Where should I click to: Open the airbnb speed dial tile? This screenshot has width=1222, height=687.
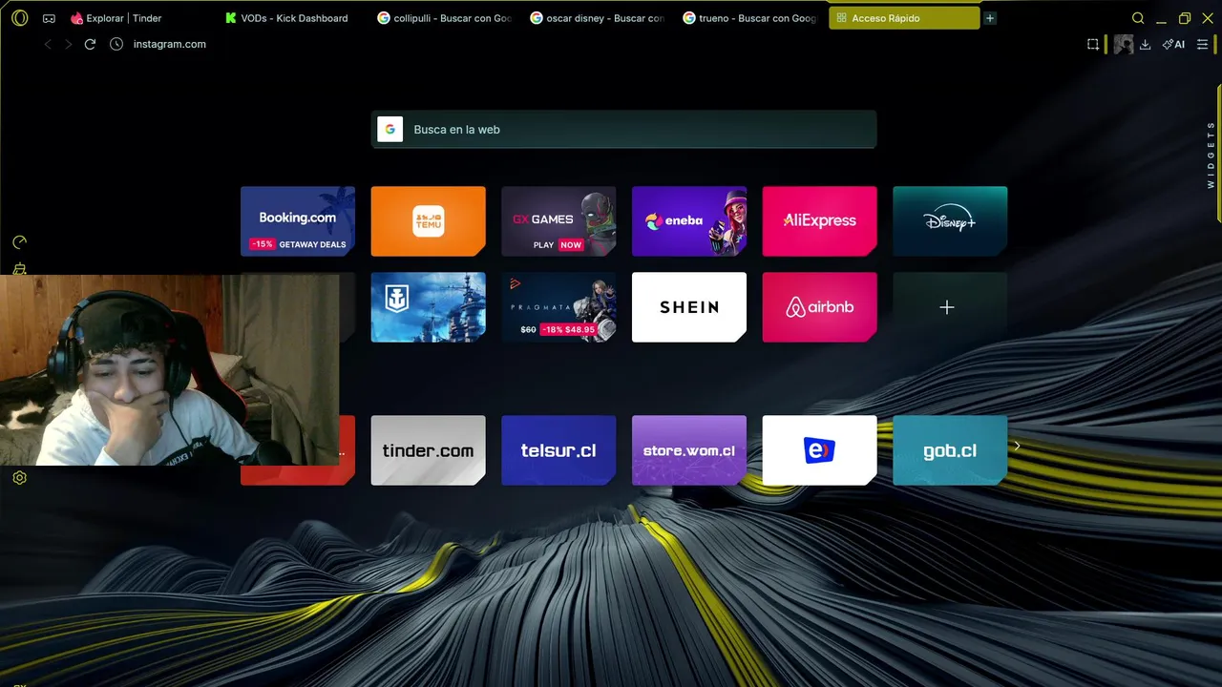(x=819, y=307)
